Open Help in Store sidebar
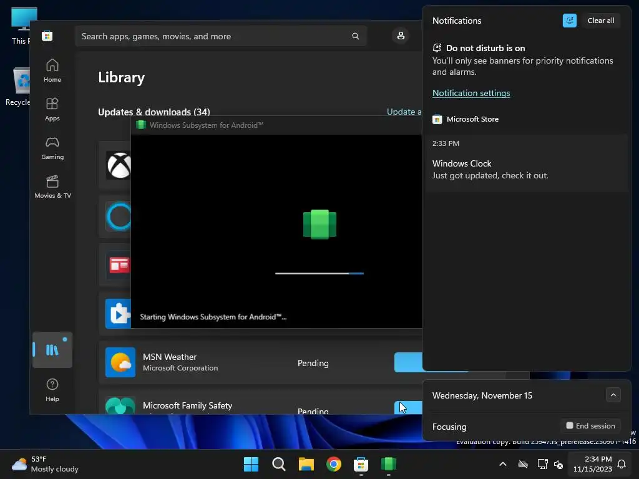The image size is (639, 479). tap(52, 390)
